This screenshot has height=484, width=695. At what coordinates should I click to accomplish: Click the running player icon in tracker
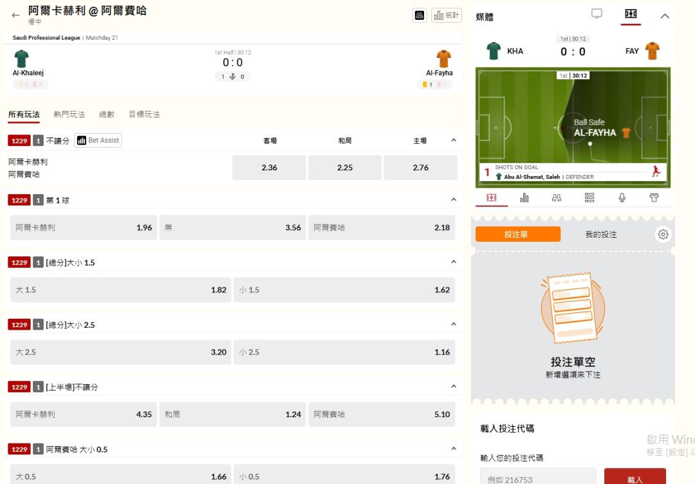tap(656, 172)
